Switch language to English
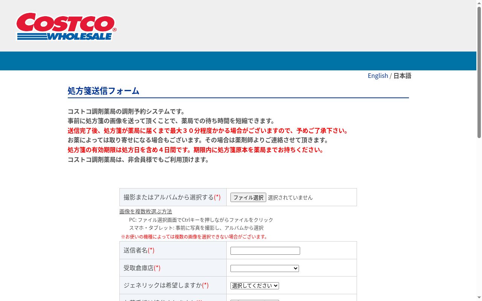Screen dimensions: 482x301 378,76
